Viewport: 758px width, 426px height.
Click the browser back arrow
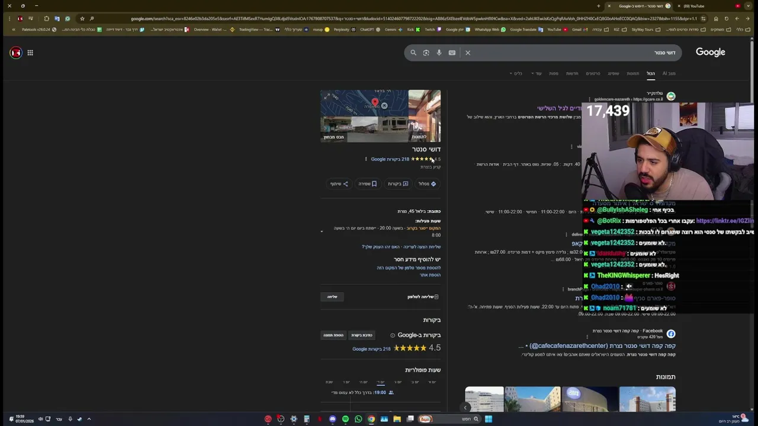[747, 18]
